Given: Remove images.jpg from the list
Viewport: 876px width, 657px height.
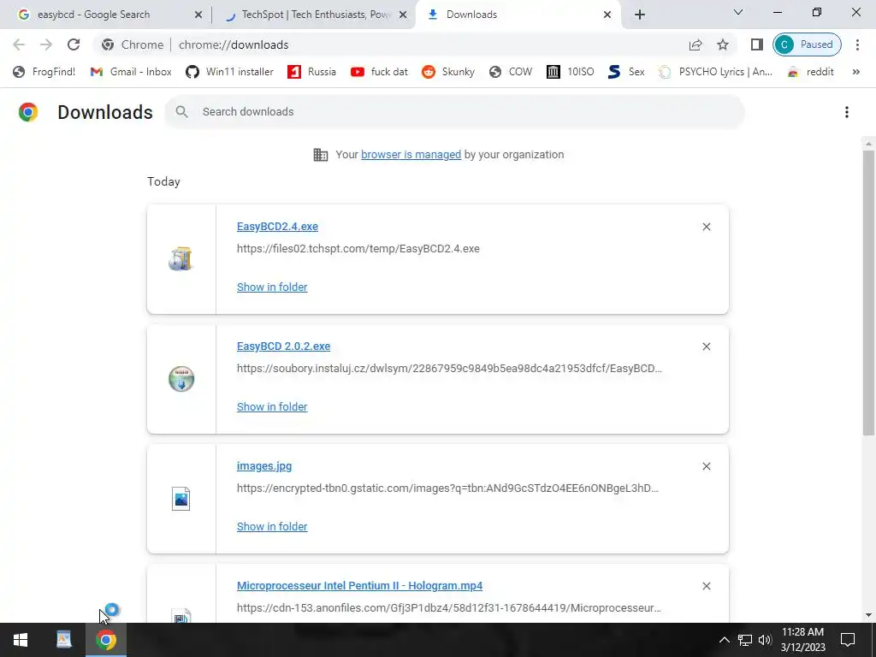Looking at the screenshot, I should click(707, 466).
